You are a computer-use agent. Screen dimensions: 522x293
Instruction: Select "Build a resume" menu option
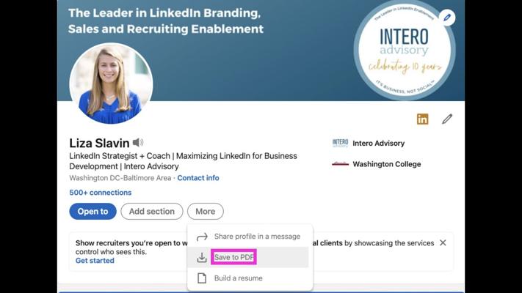click(238, 278)
